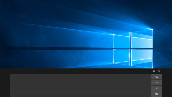
Task: Tap the backspace key in handwriting panel
Action: (157, 77)
